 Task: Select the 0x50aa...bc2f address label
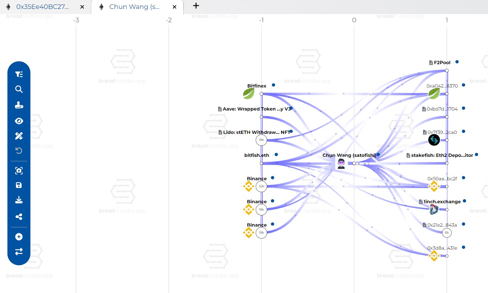pyautogui.click(x=442, y=179)
